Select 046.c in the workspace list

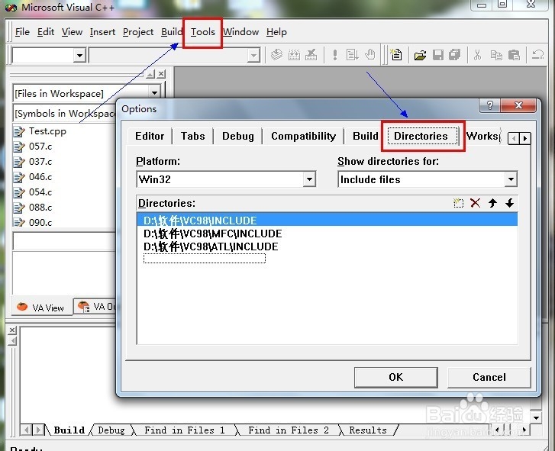[40, 177]
